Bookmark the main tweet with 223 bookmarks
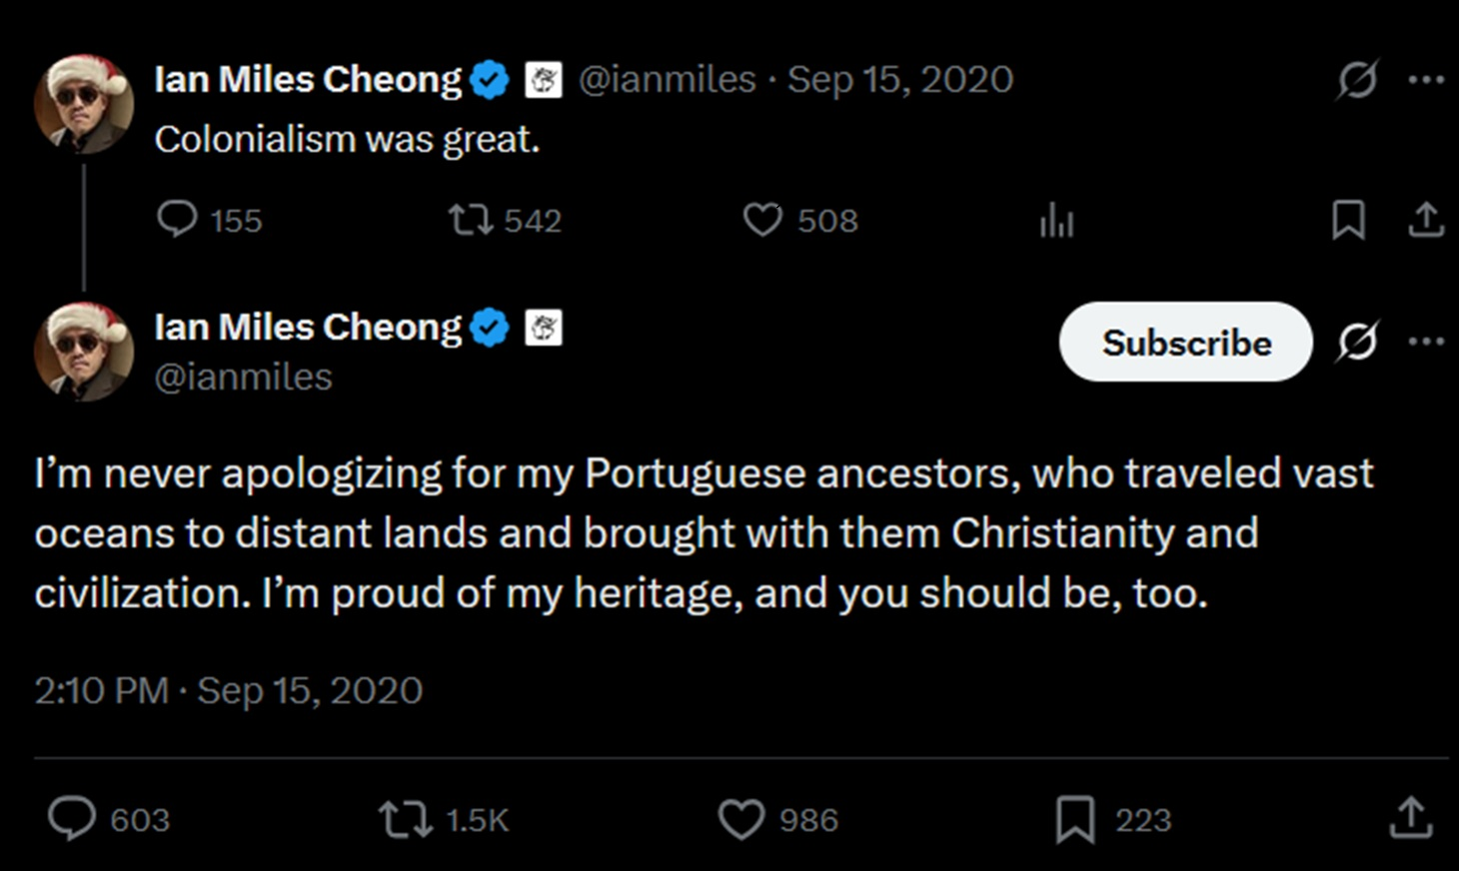 pyautogui.click(x=1075, y=820)
